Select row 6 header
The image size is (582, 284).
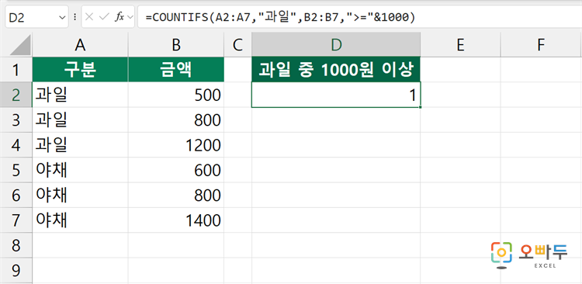(16, 196)
